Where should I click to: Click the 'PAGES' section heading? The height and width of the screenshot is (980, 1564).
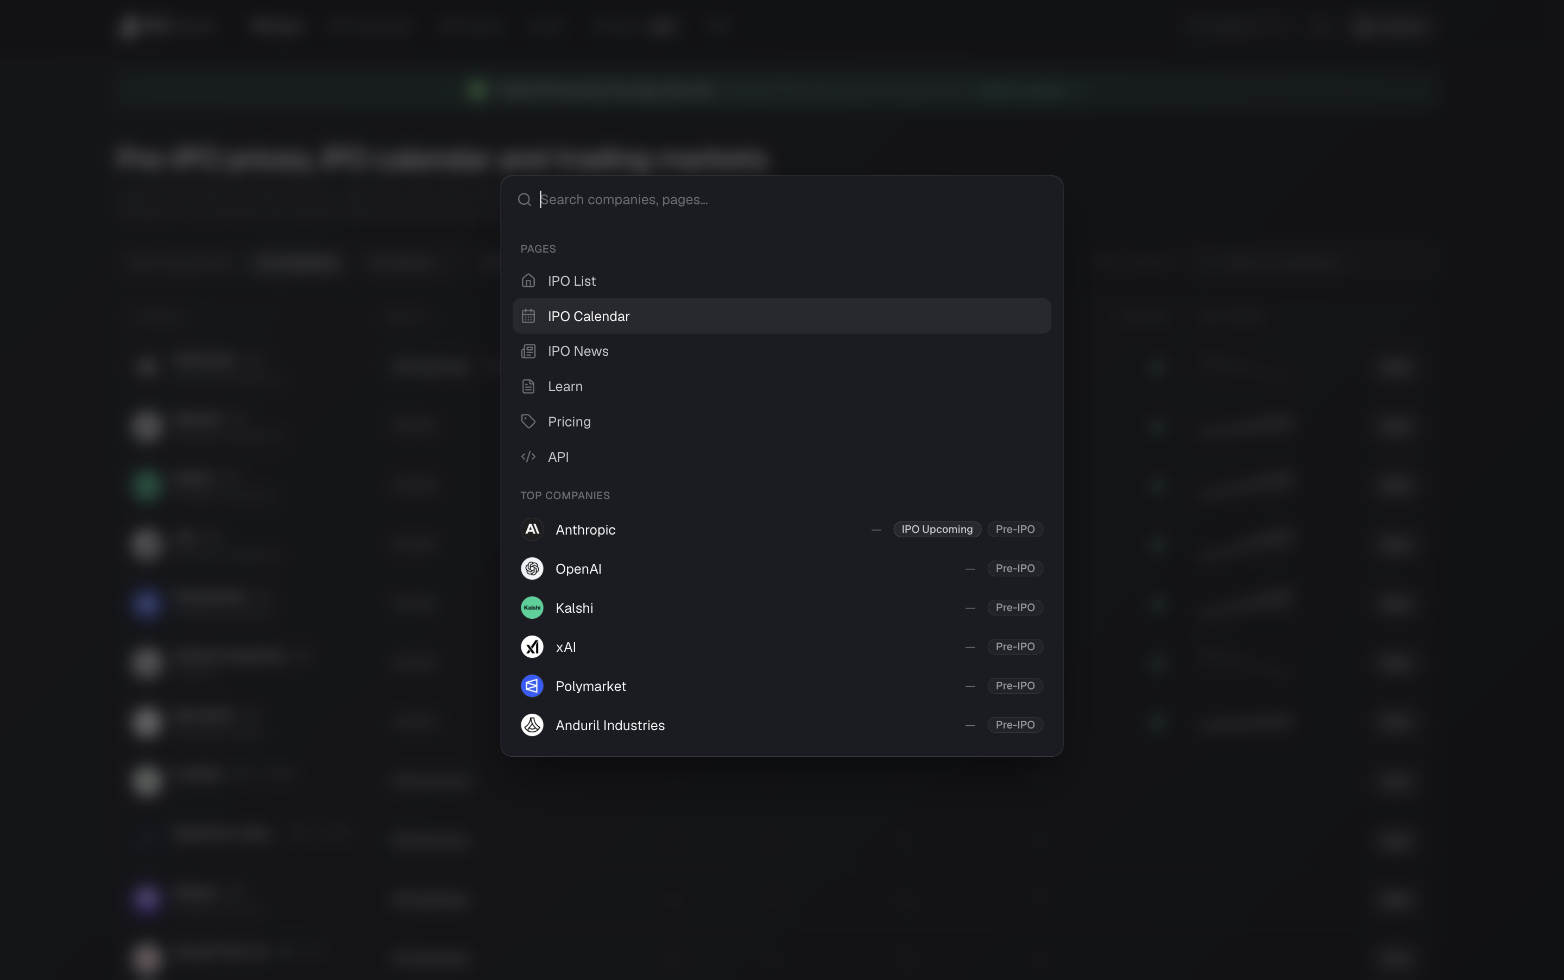coord(538,249)
